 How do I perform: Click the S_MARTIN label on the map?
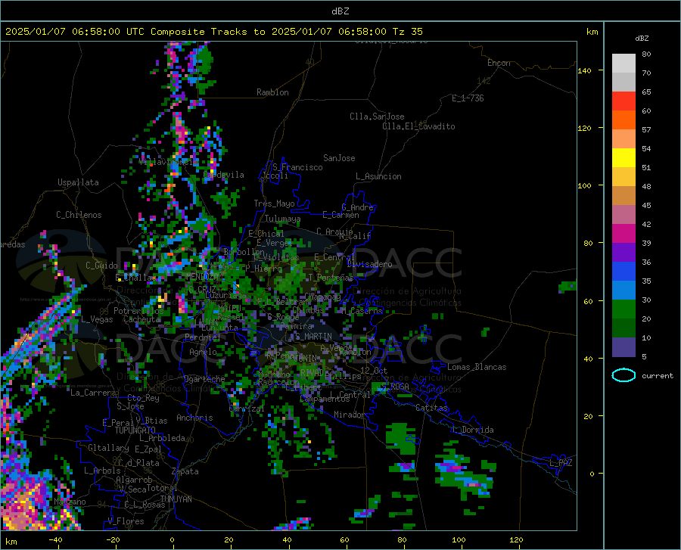point(313,337)
